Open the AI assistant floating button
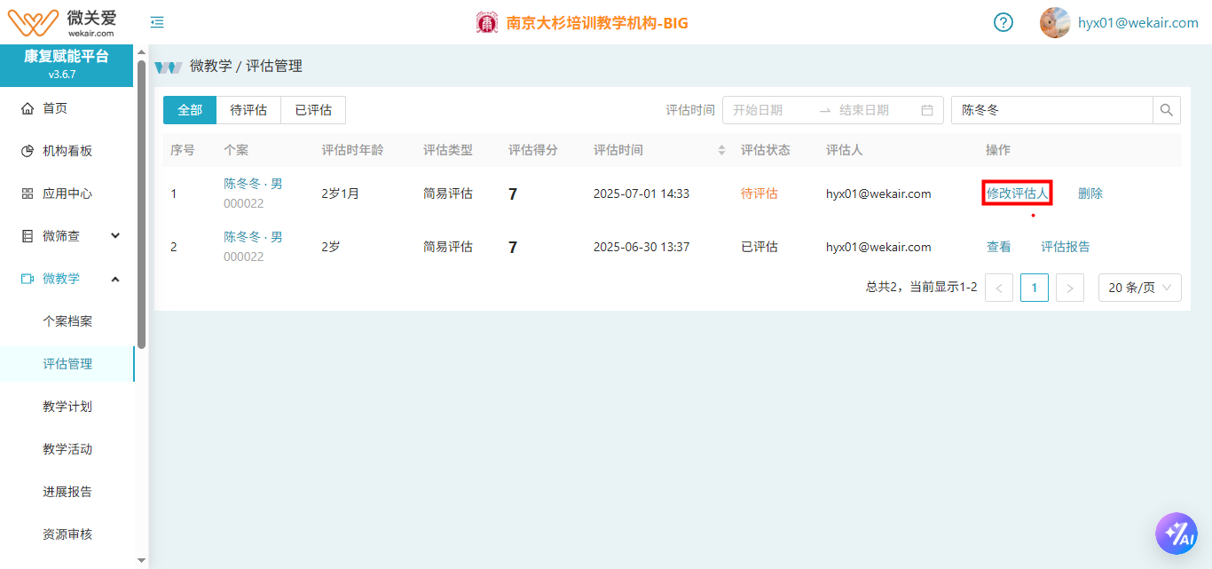Screen dimensions: 1212x569 (x=1176, y=533)
